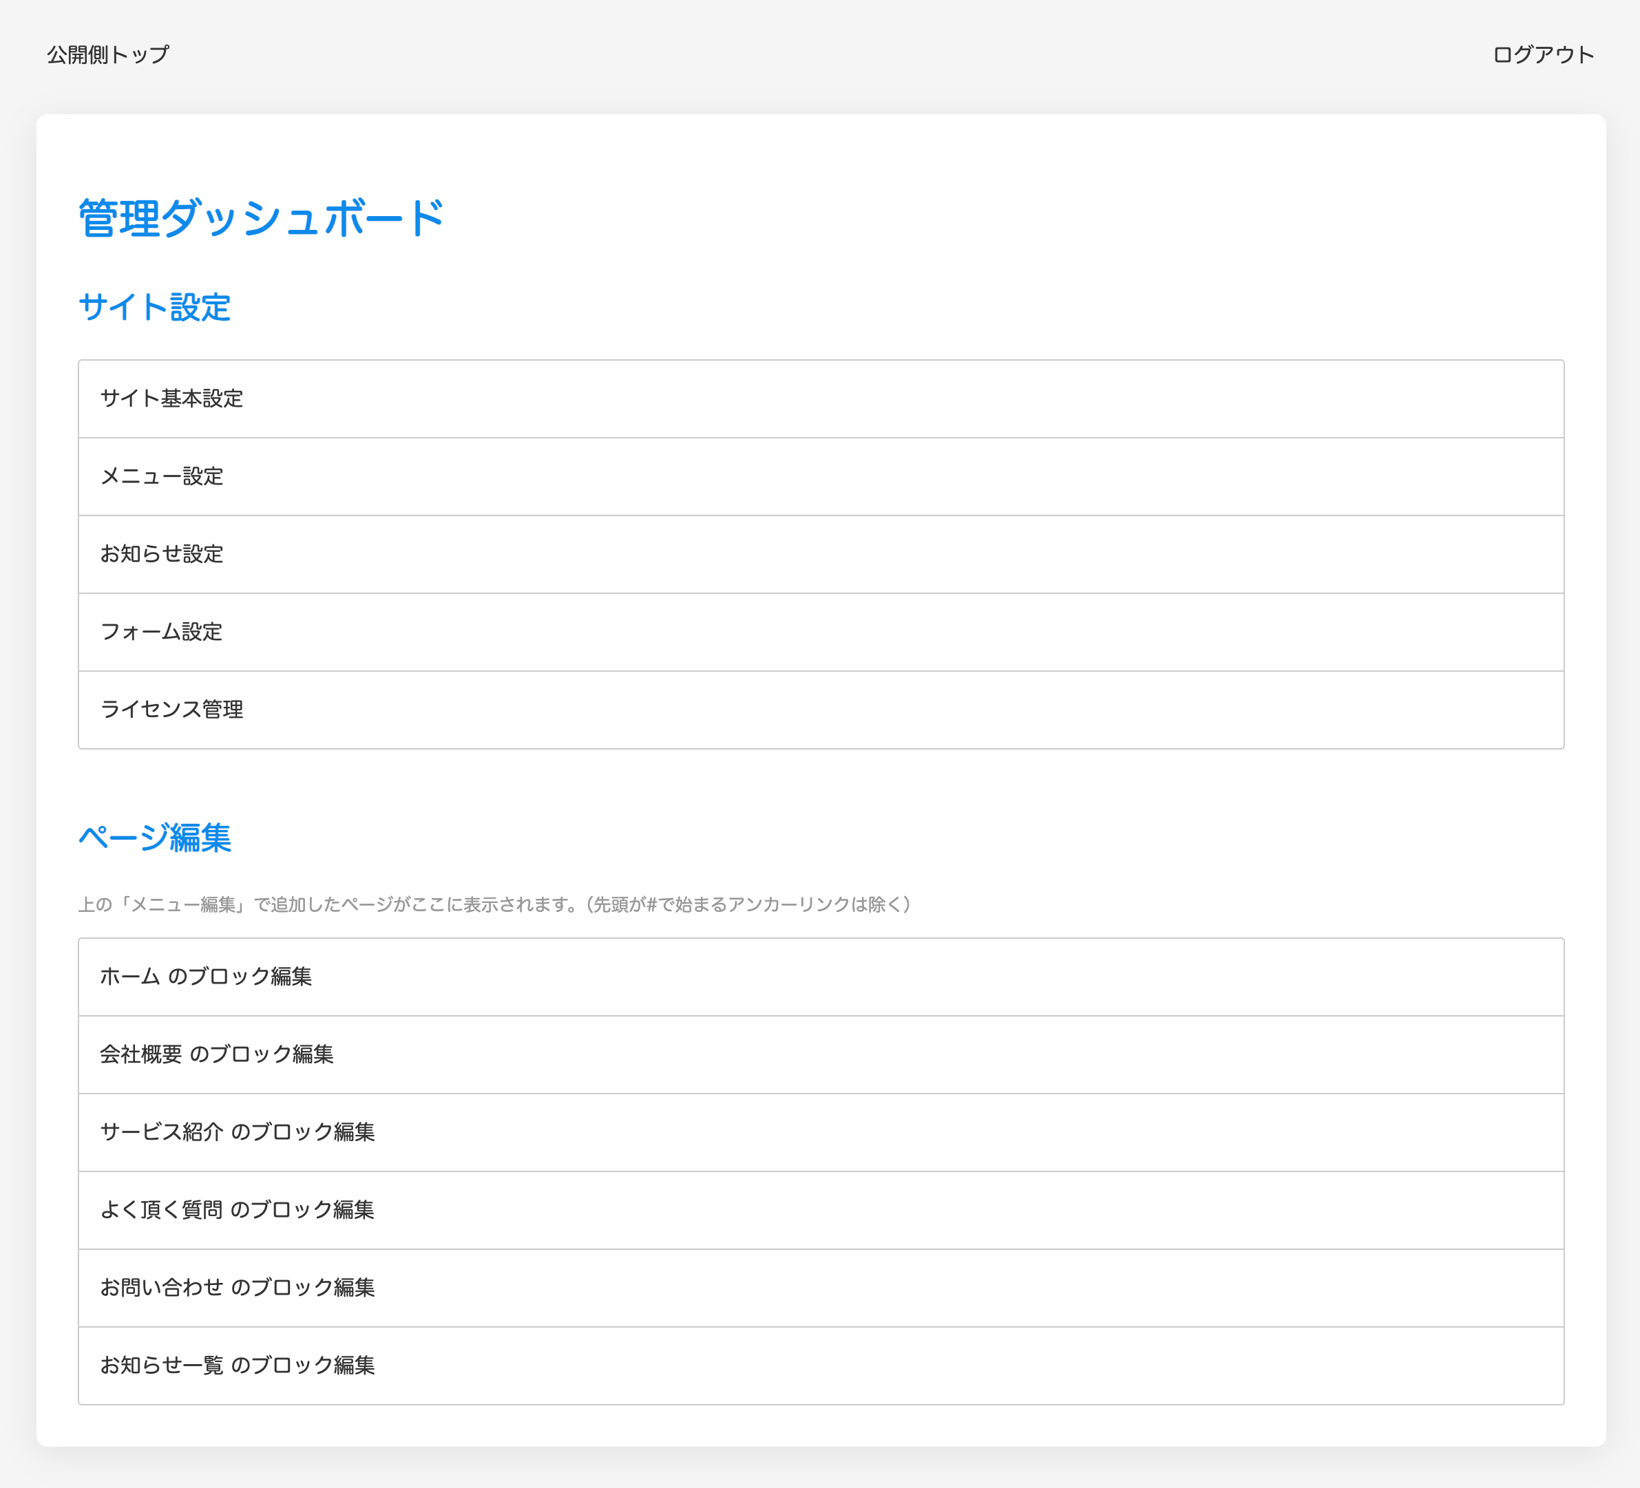Viewport: 1640px width, 1488px height.
Task: Open お知らせ一覧 のブロック編集
Action: (237, 1365)
